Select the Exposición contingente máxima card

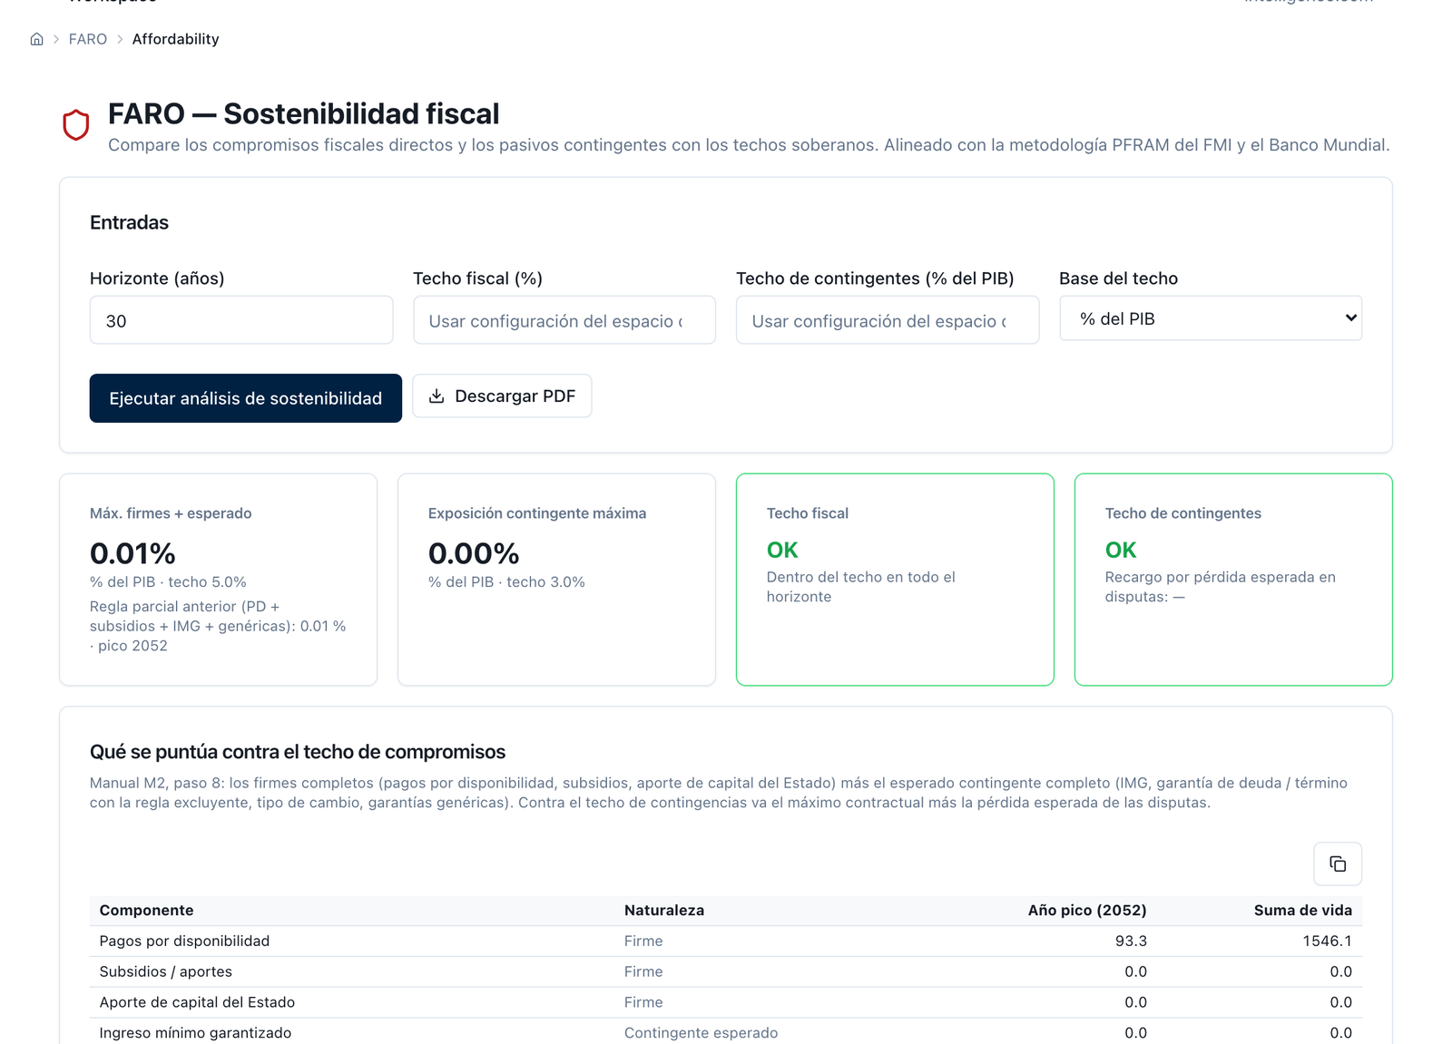tap(556, 580)
